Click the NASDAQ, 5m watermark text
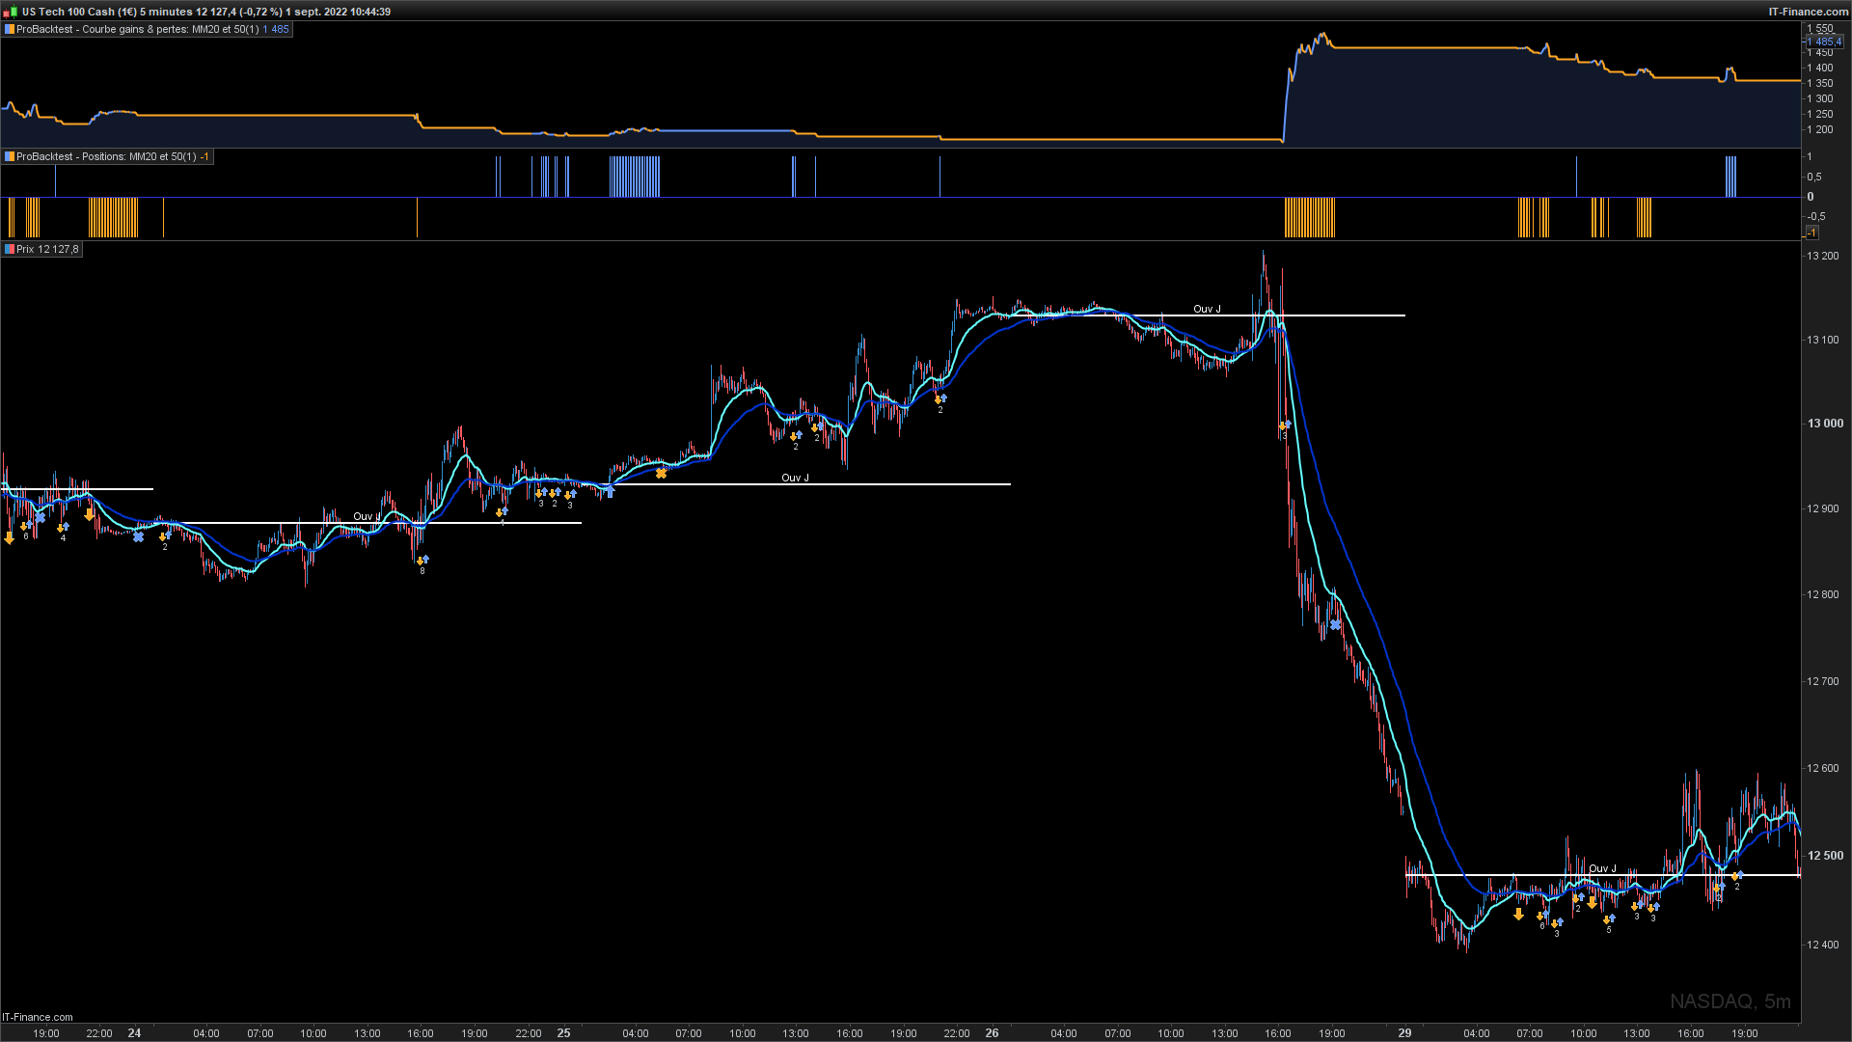Image resolution: width=1852 pixels, height=1042 pixels. (1729, 1001)
